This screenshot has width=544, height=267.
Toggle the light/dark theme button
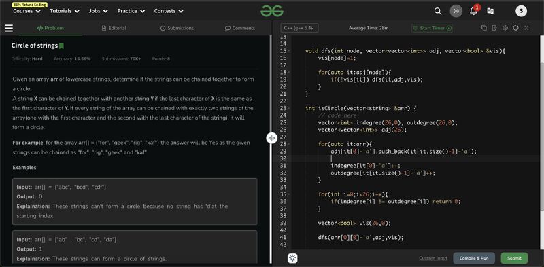click(456, 11)
